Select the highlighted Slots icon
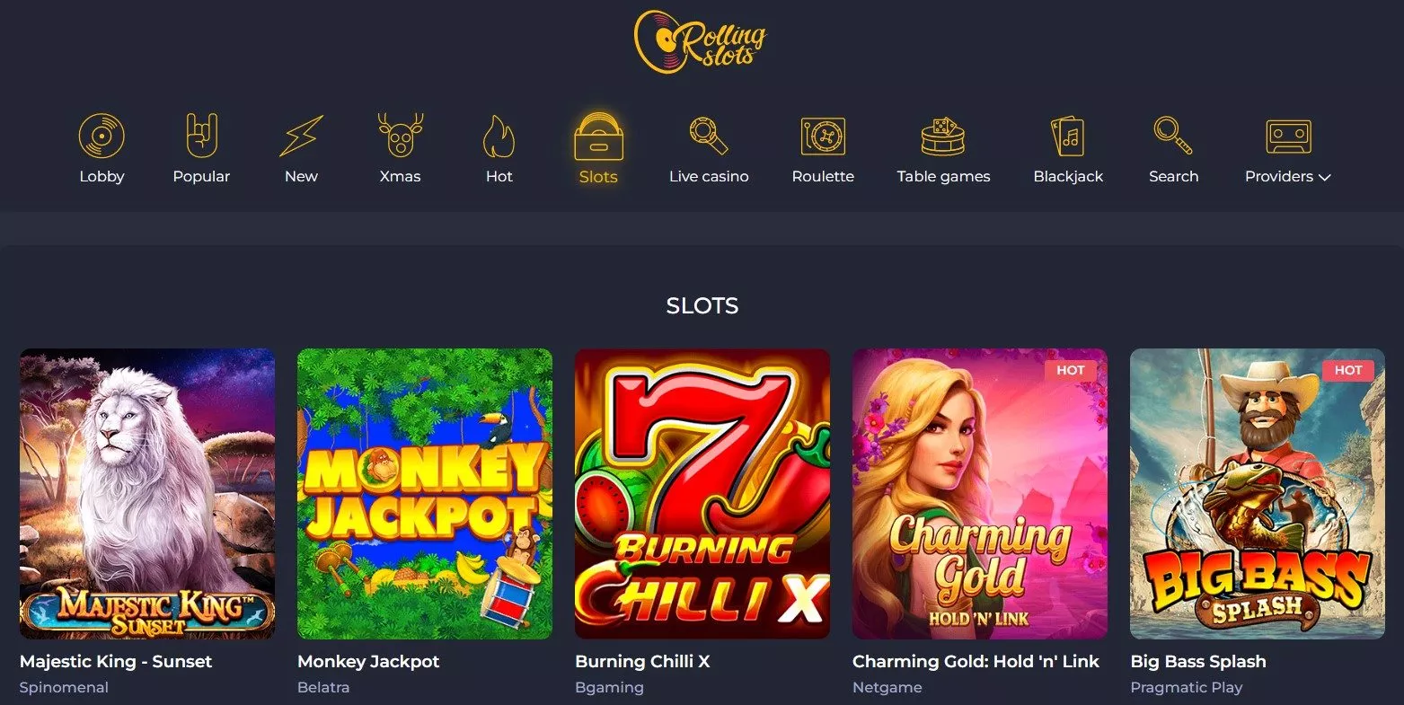Image resolution: width=1404 pixels, height=705 pixels. [x=598, y=137]
